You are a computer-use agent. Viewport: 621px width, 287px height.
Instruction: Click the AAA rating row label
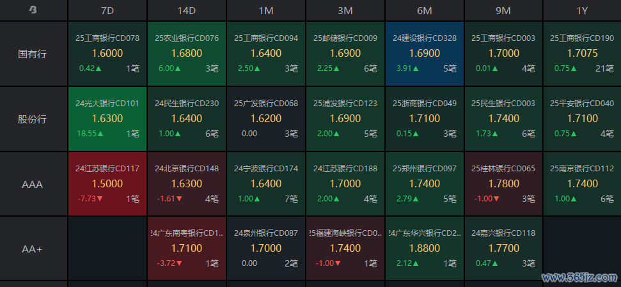click(x=34, y=184)
